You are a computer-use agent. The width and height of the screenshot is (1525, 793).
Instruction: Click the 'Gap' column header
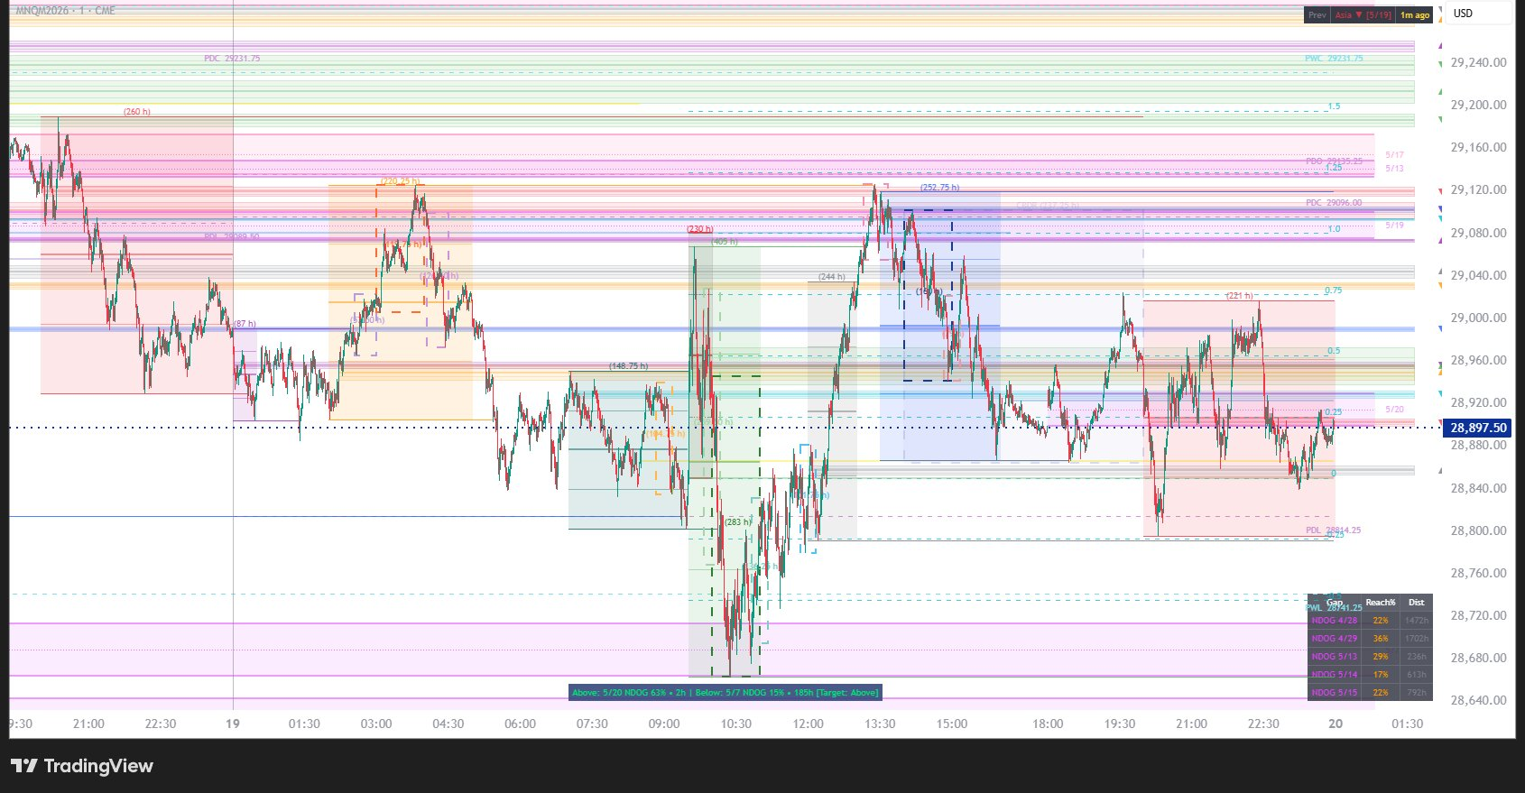1335,603
